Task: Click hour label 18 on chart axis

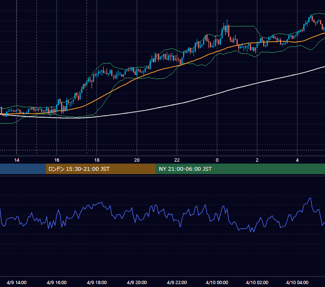Action: coord(97,160)
